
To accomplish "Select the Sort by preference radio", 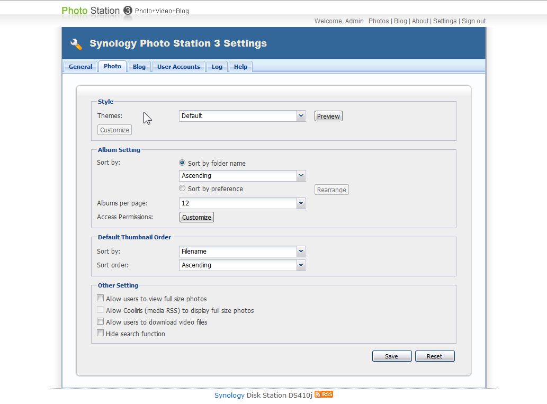I will point(182,188).
